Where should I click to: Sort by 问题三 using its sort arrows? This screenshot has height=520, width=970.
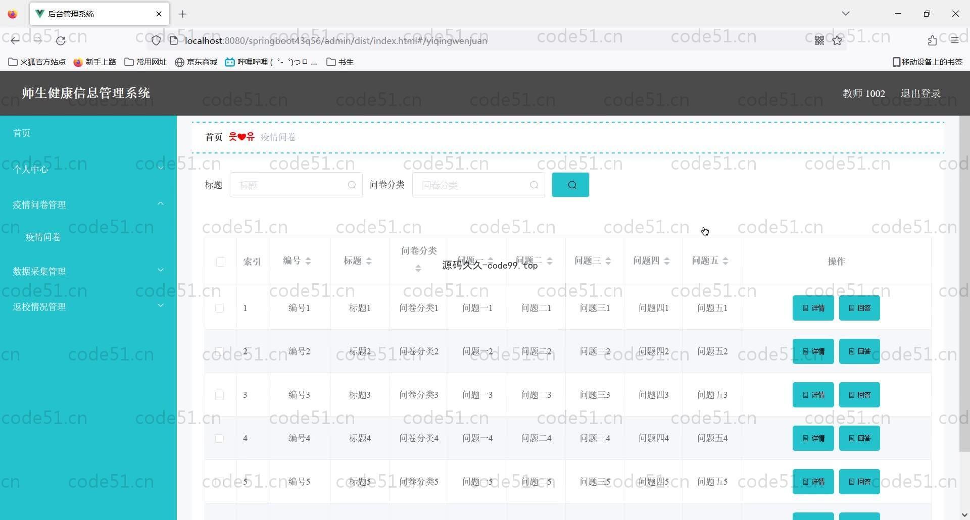click(608, 261)
